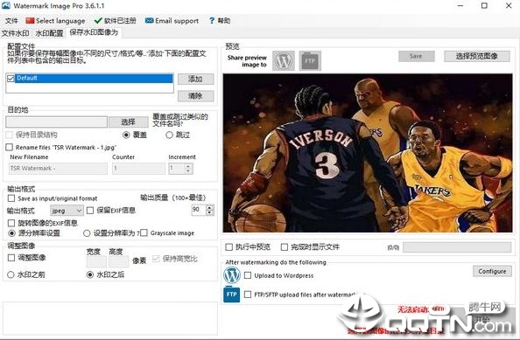Viewport: 520px width, 340px height.
Task: Click the Configure button
Action: 492,271
